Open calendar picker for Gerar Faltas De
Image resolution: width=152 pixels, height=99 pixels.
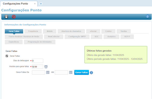(48, 72)
